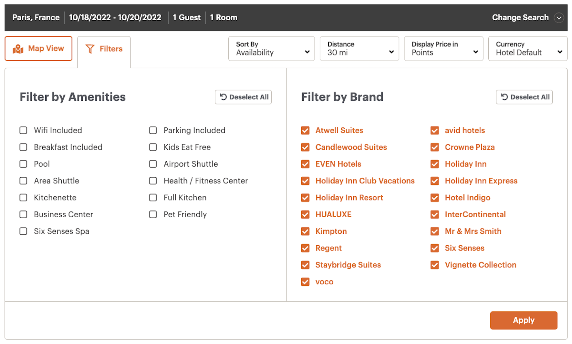This screenshot has width=572, height=344.
Task: Open the Distance 30 mi dropdown
Action: tap(359, 48)
